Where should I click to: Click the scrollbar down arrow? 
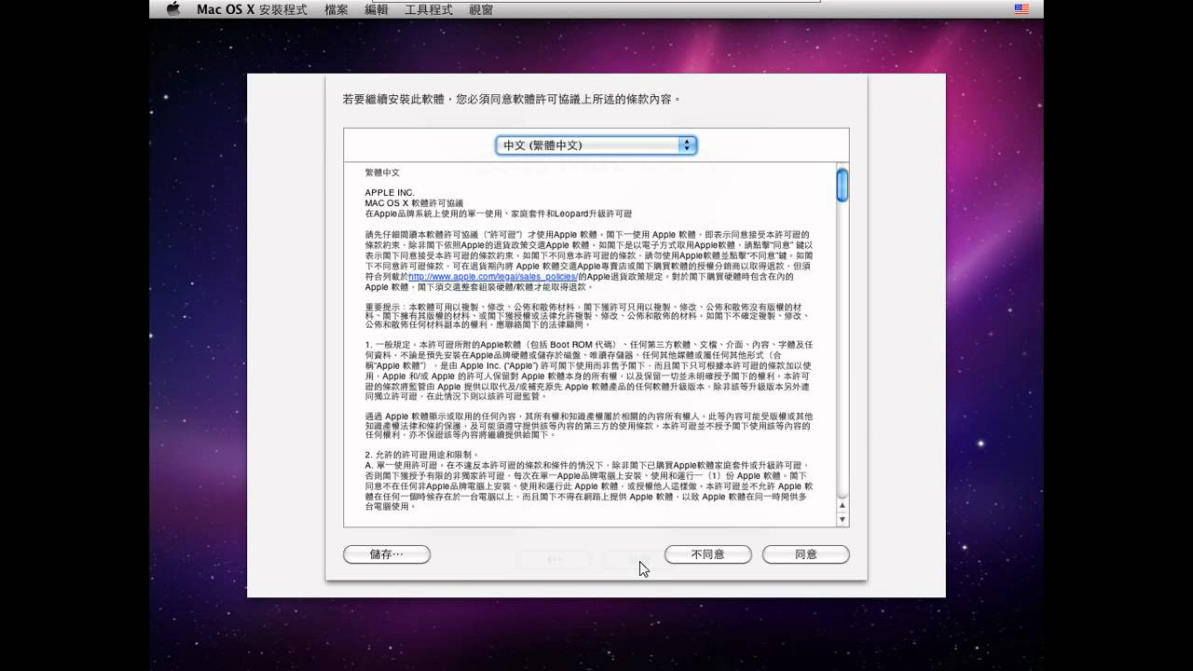click(x=843, y=519)
